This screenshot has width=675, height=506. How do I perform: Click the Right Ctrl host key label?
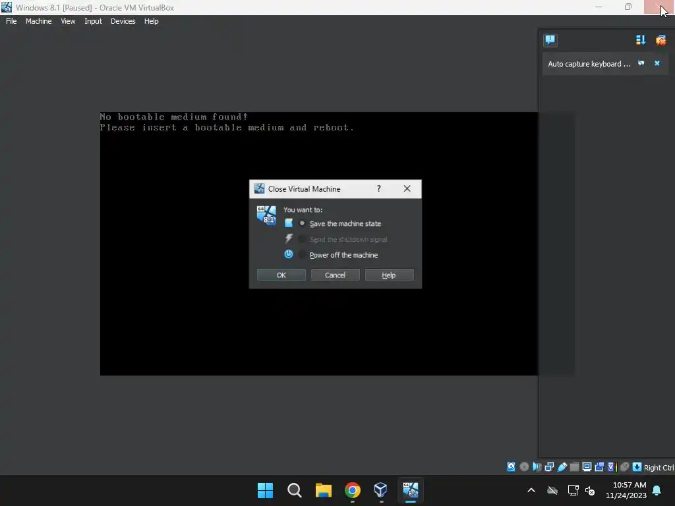(x=659, y=468)
